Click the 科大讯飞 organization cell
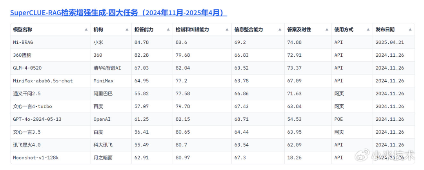This screenshot has height=170, width=424. [111, 145]
